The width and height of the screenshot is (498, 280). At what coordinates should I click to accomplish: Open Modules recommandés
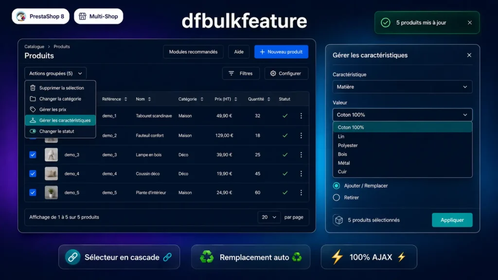[x=193, y=52]
